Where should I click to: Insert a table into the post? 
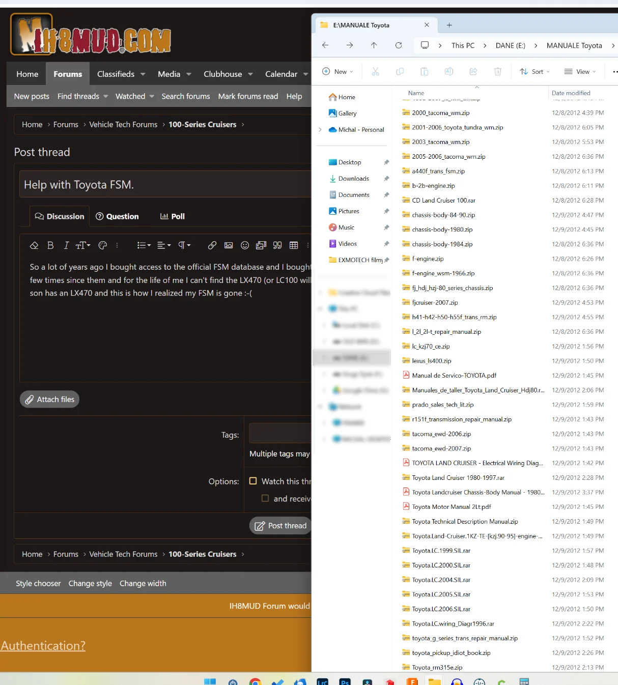click(x=294, y=245)
